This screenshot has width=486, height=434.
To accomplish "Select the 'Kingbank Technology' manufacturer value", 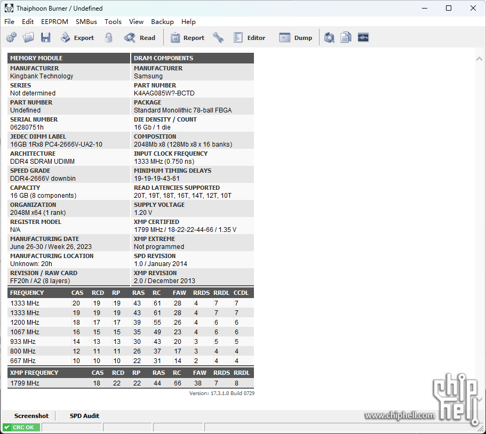I will (x=42, y=76).
